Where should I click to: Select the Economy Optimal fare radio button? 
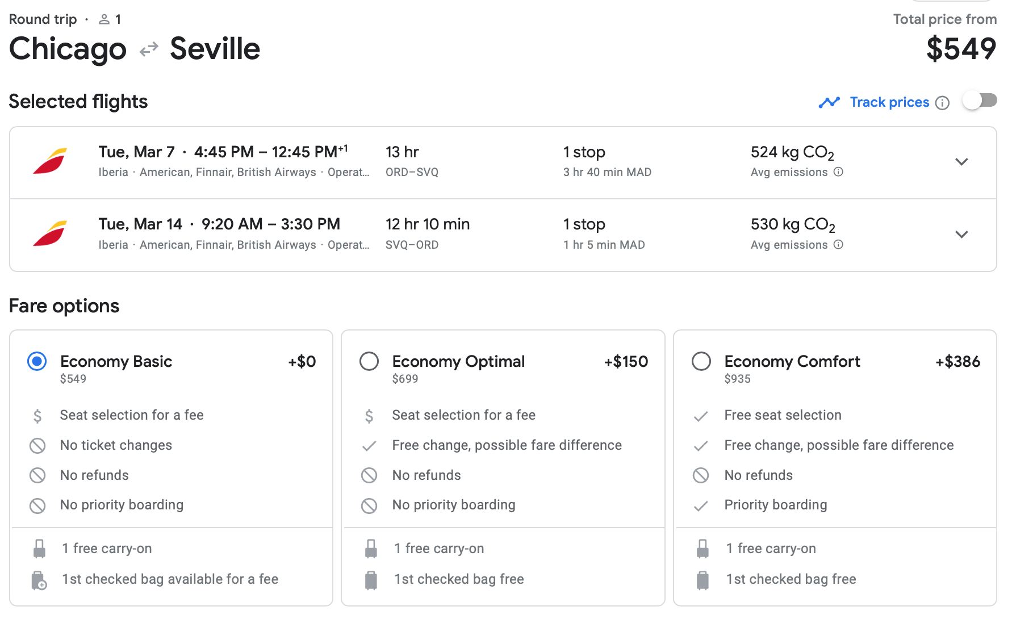click(369, 361)
